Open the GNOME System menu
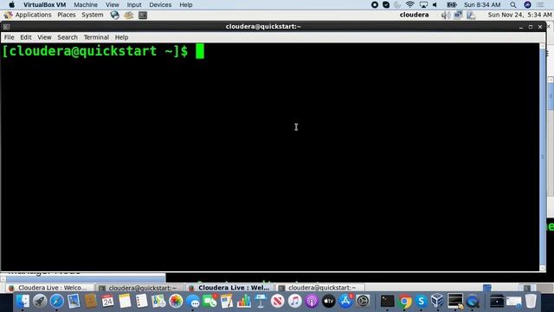 [93, 15]
